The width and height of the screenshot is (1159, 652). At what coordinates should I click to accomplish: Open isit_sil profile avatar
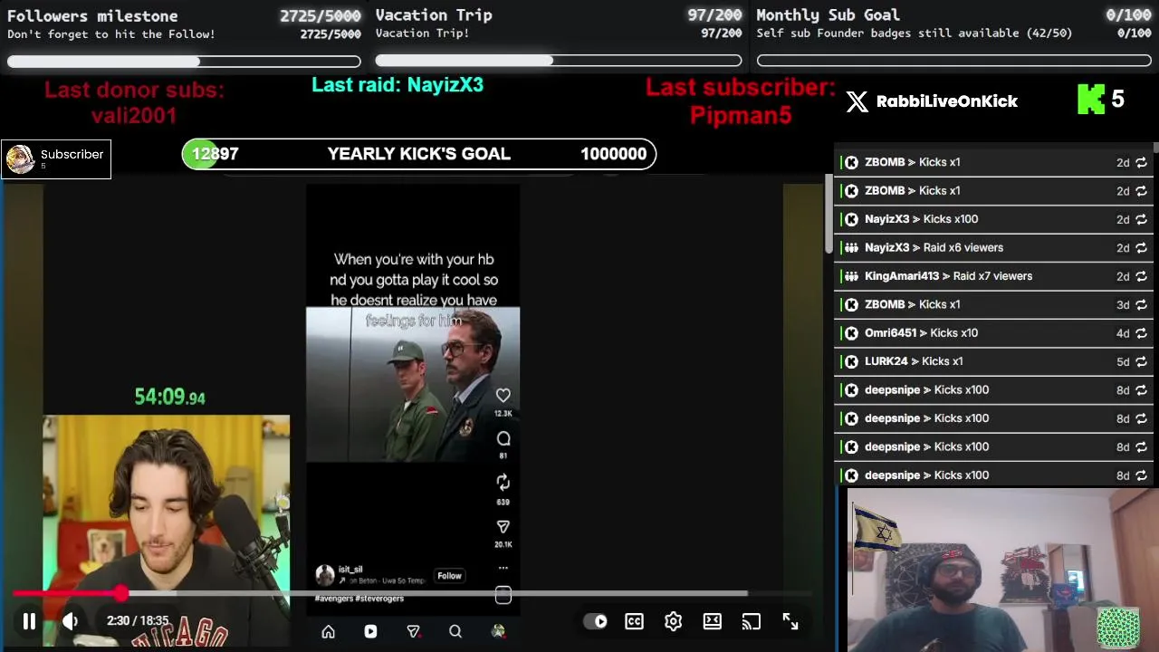pyautogui.click(x=324, y=575)
